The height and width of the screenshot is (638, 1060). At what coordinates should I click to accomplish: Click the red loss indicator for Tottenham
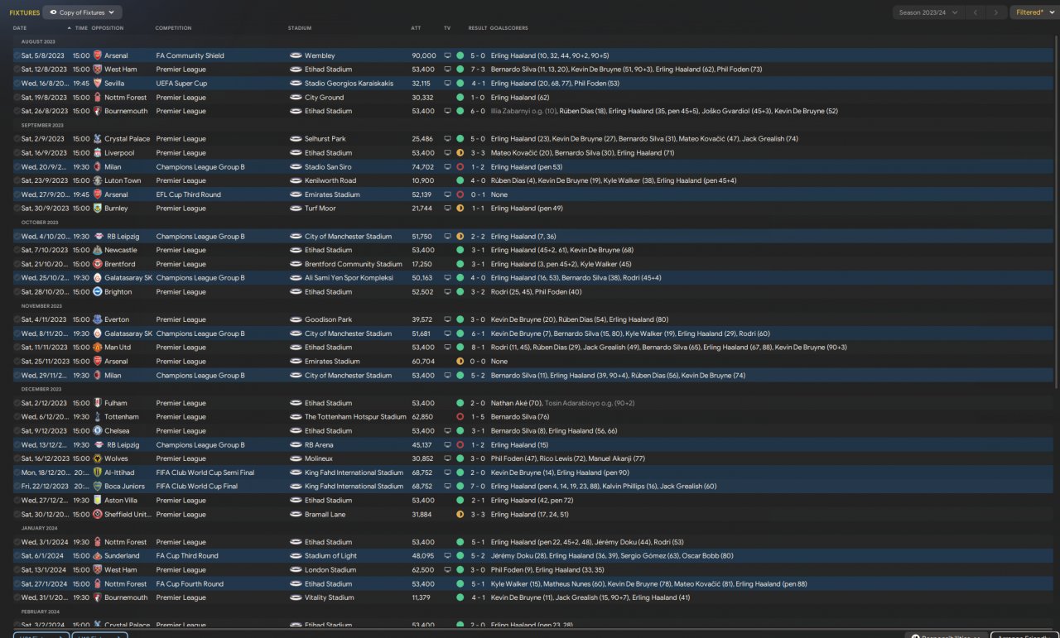[x=460, y=417]
